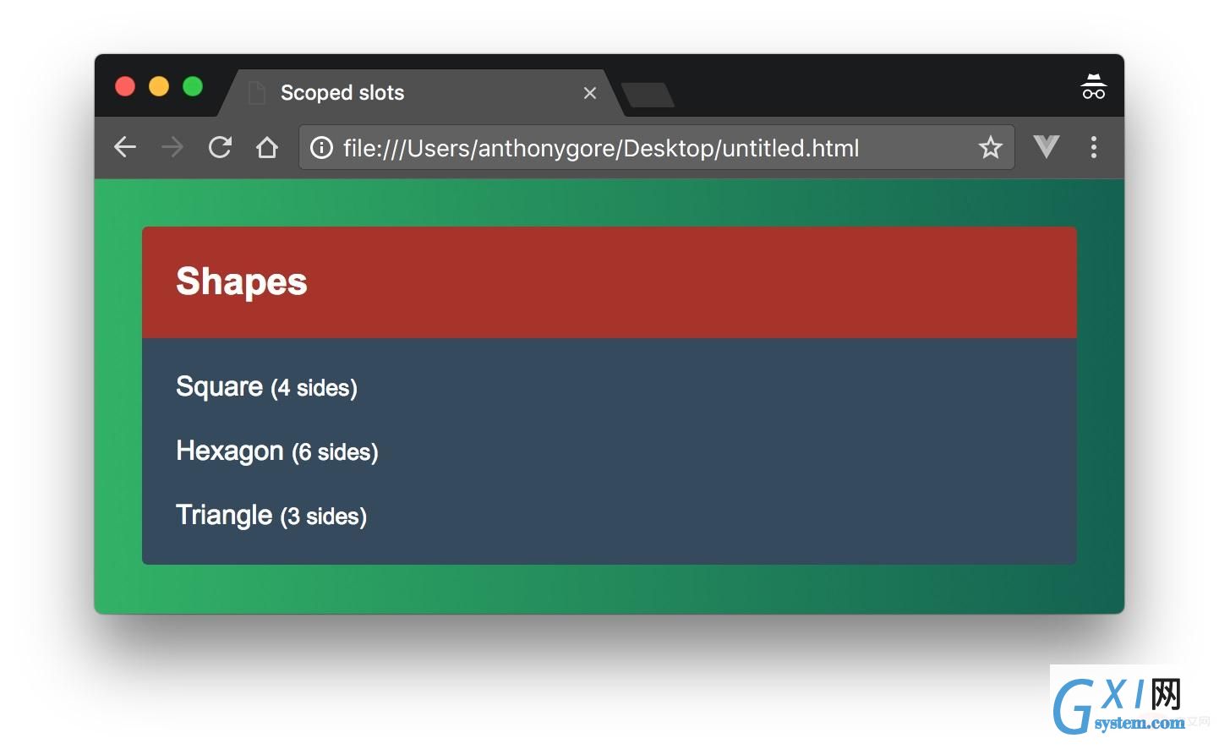Click the forward navigation arrow
1219x749 pixels.
(x=172, y=147)
